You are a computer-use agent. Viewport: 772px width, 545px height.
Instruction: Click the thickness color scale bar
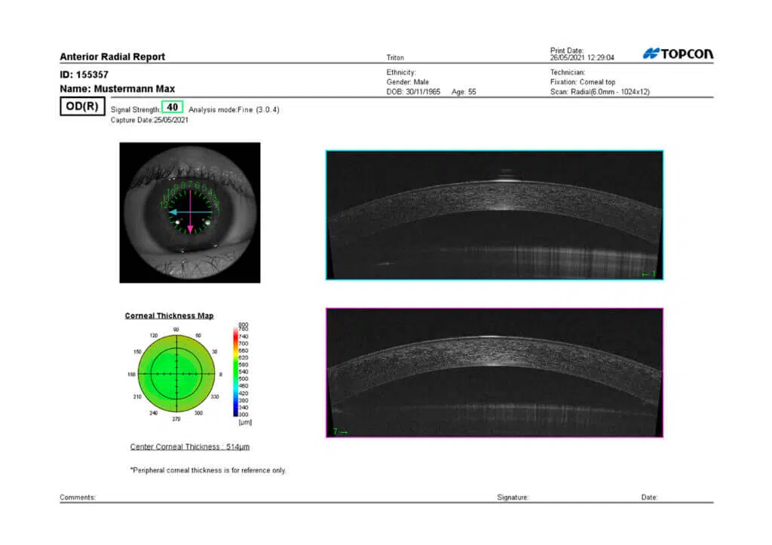click(x=236, y=372)
